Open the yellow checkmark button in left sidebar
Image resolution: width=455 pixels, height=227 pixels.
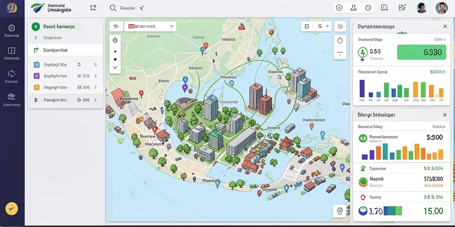12,208
